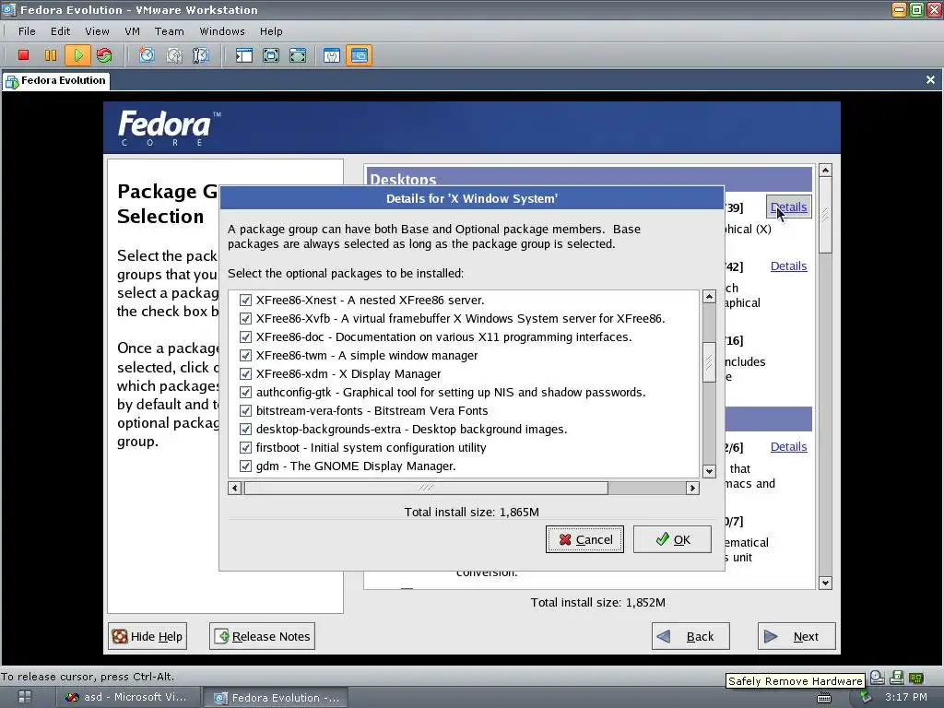This screenshot has height=708, width=944.
Task: Uncheck the XFree86-Xvfb package checkbox
Action: pos(245,318)
